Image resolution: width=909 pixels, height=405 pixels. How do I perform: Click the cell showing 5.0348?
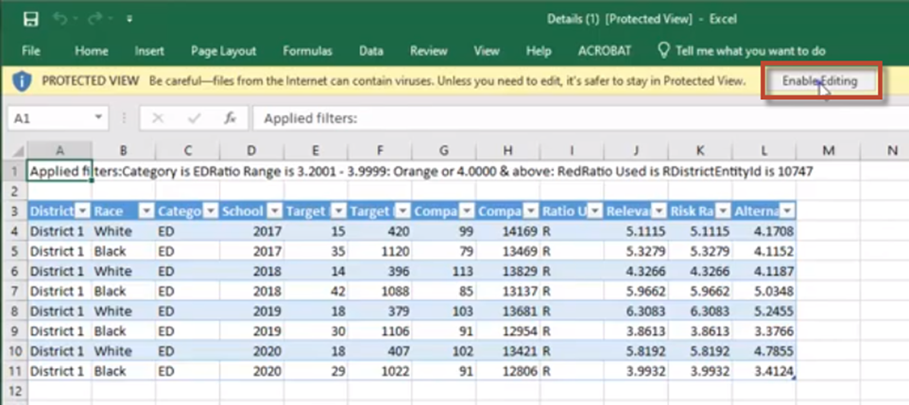764,291
